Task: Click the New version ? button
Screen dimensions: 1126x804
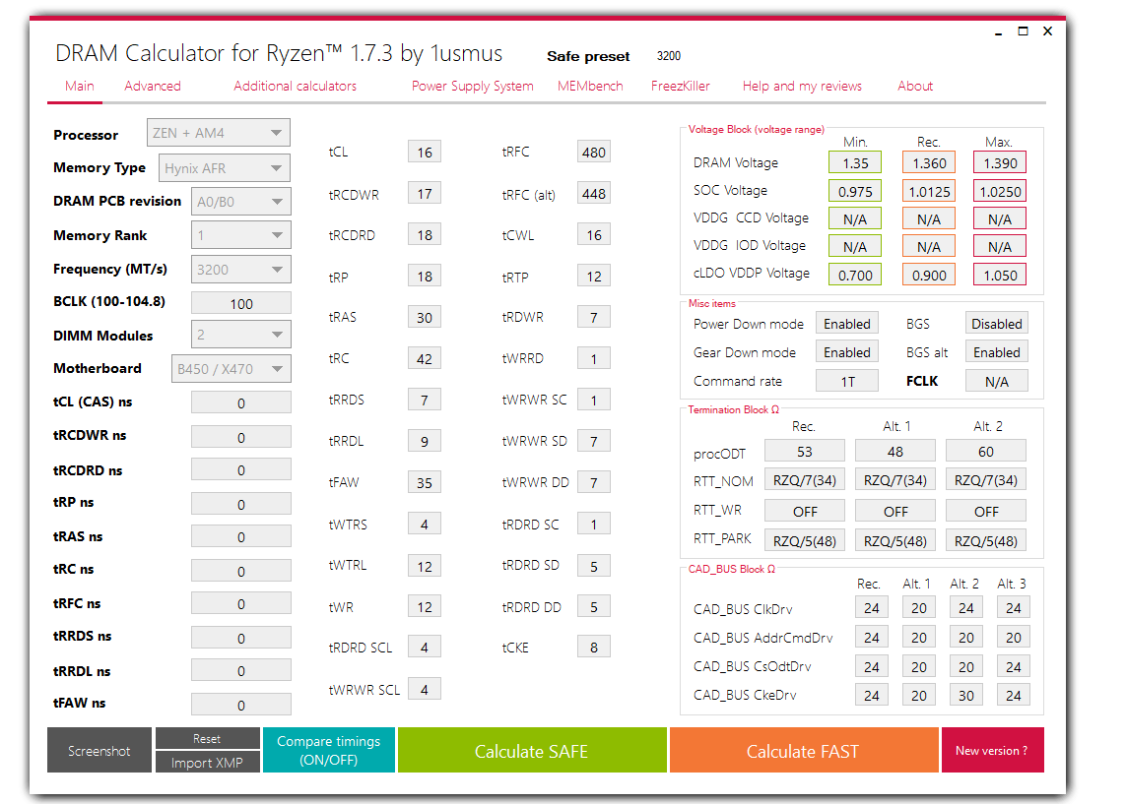Action: coord(992,750)
